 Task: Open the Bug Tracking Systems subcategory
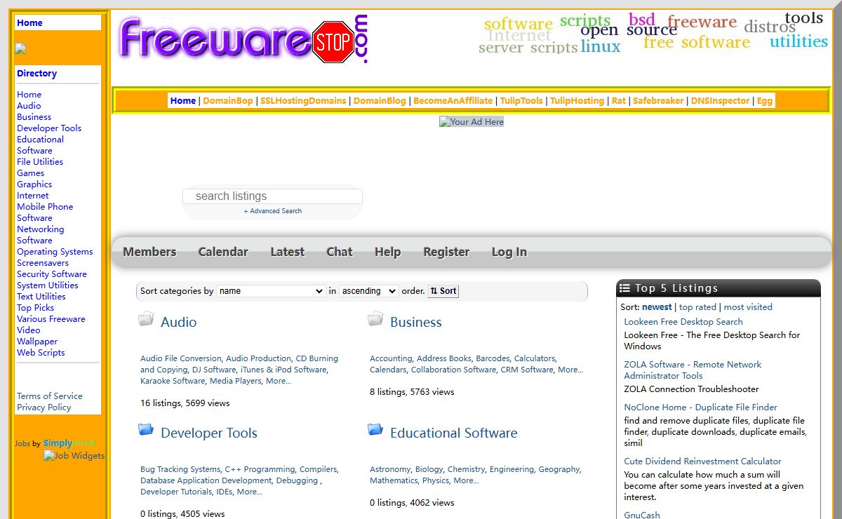click(x=180, y=469)
